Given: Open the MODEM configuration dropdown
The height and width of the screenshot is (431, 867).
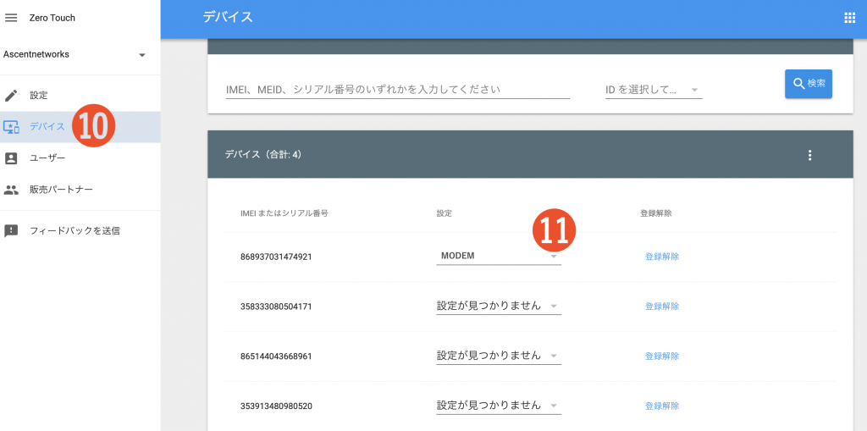Looking at the screenshot, I should [x=499, y=256].
